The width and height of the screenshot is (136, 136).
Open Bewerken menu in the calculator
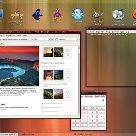(x=89, y=96)
